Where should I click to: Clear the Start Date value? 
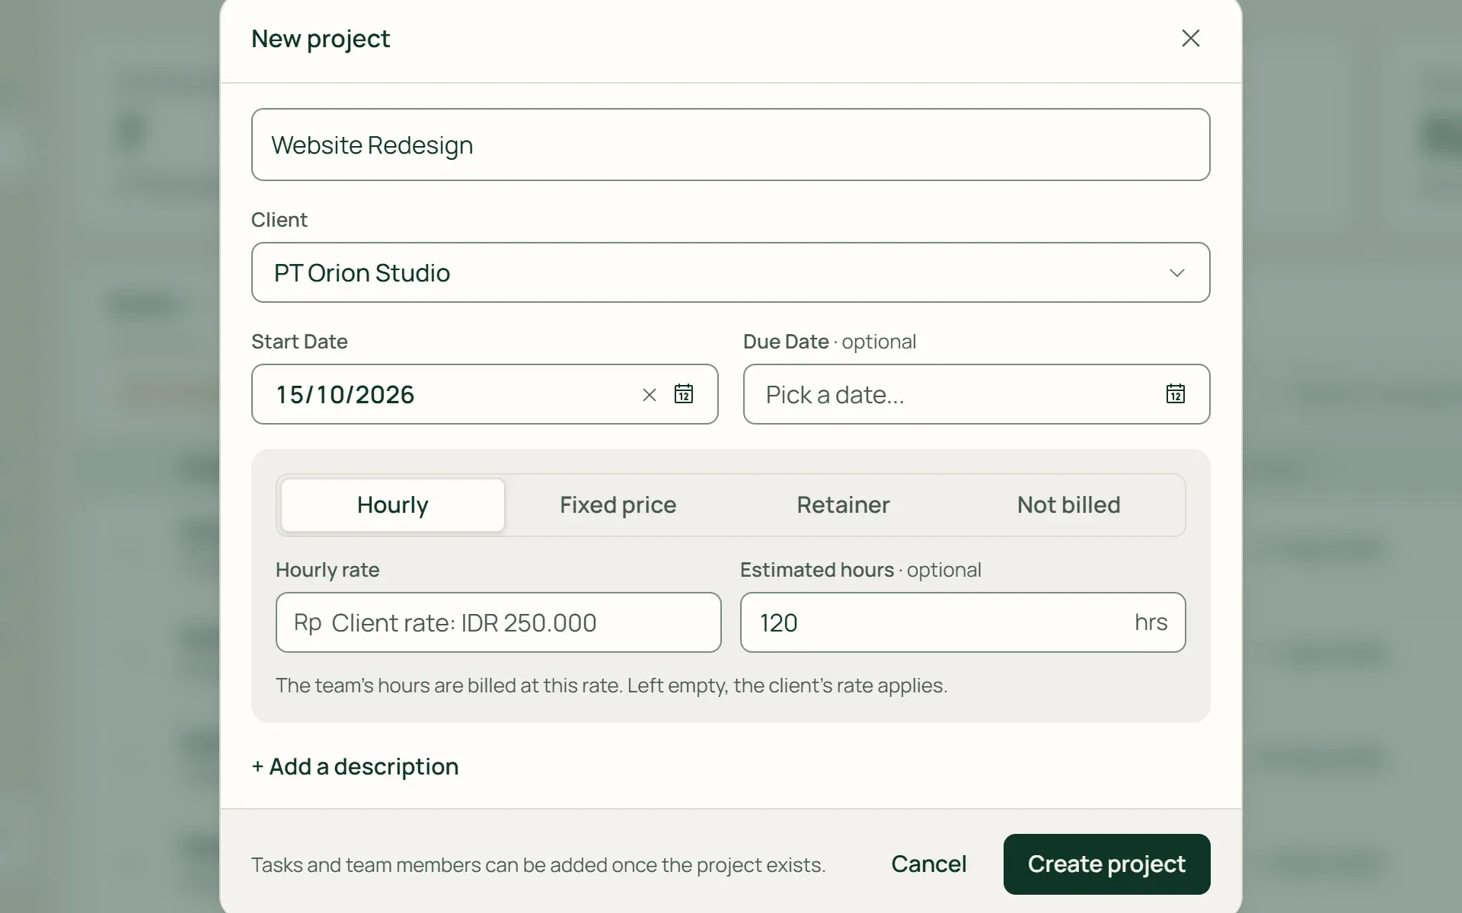pyautogui.click(x=649, y=395)
